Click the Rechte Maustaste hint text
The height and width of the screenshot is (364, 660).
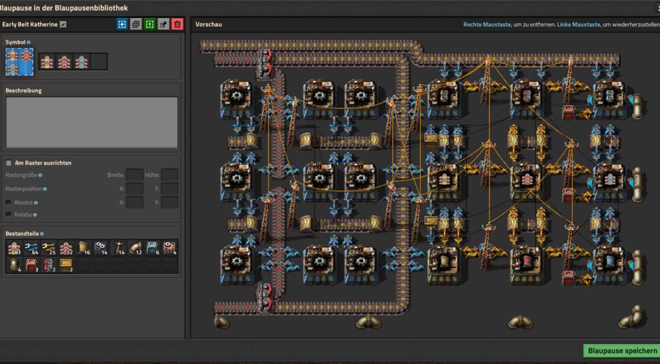[x=486, y=24]
